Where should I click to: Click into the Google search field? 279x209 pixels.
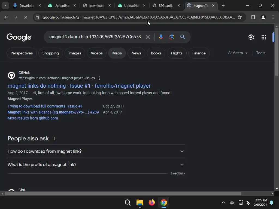pyautogui.click(x=95, y=37)
